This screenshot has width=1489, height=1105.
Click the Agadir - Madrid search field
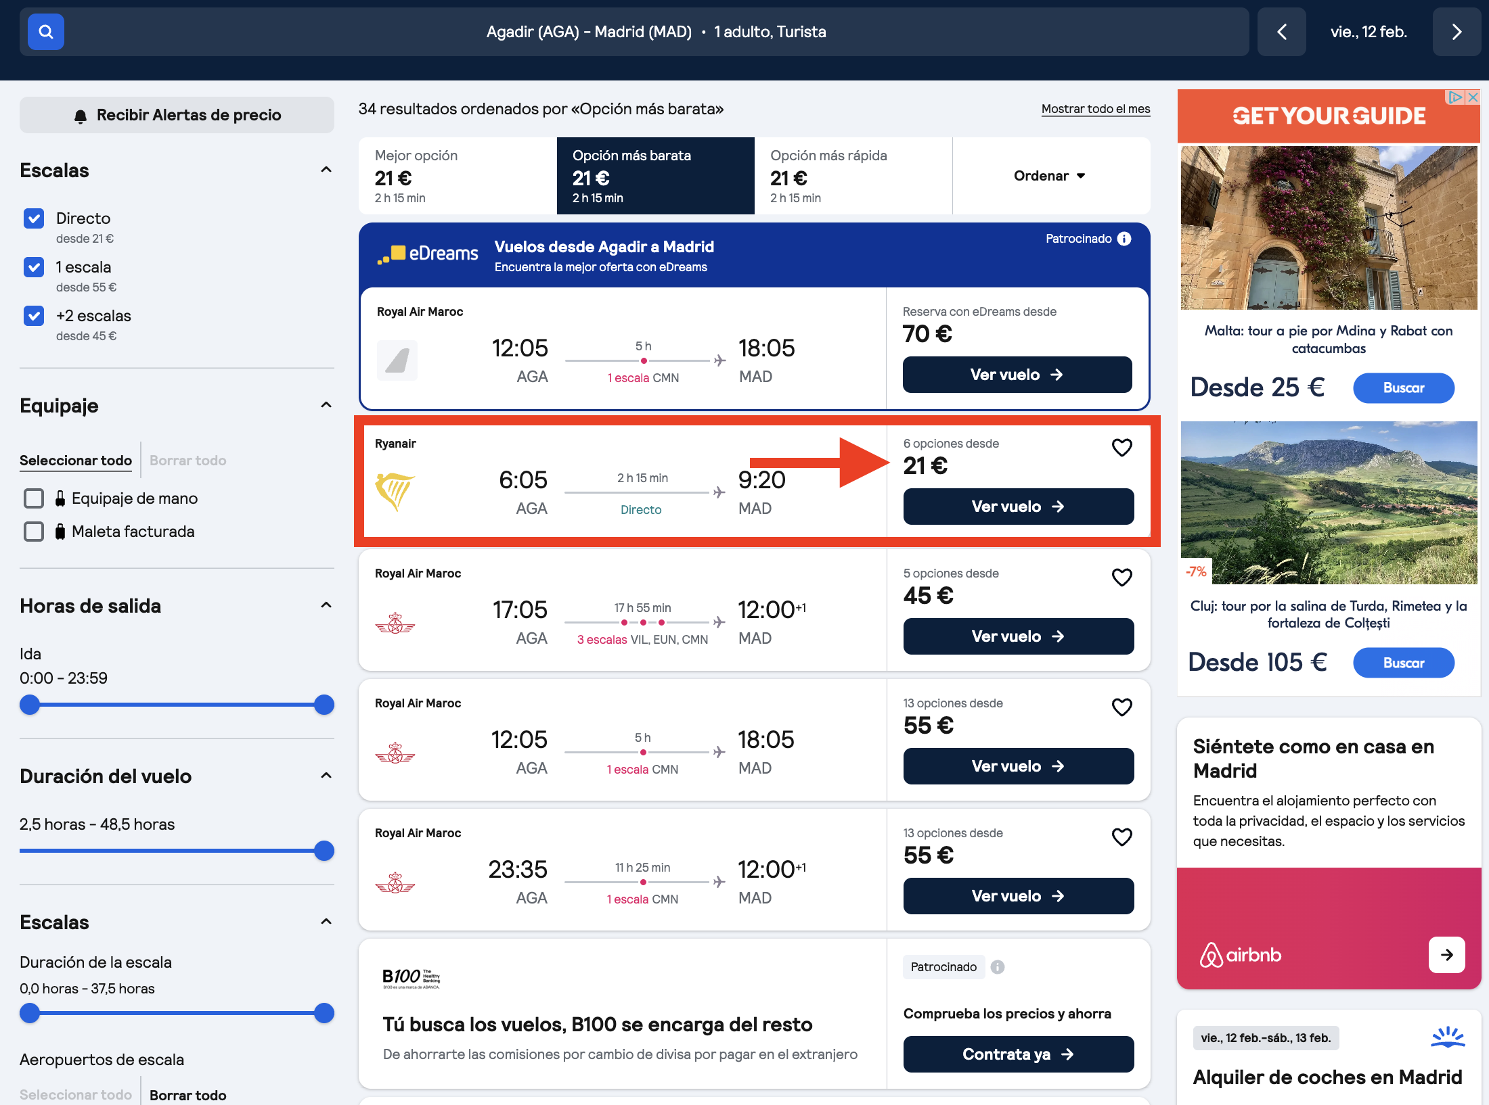pyautogui.click(x=634, y=32)
